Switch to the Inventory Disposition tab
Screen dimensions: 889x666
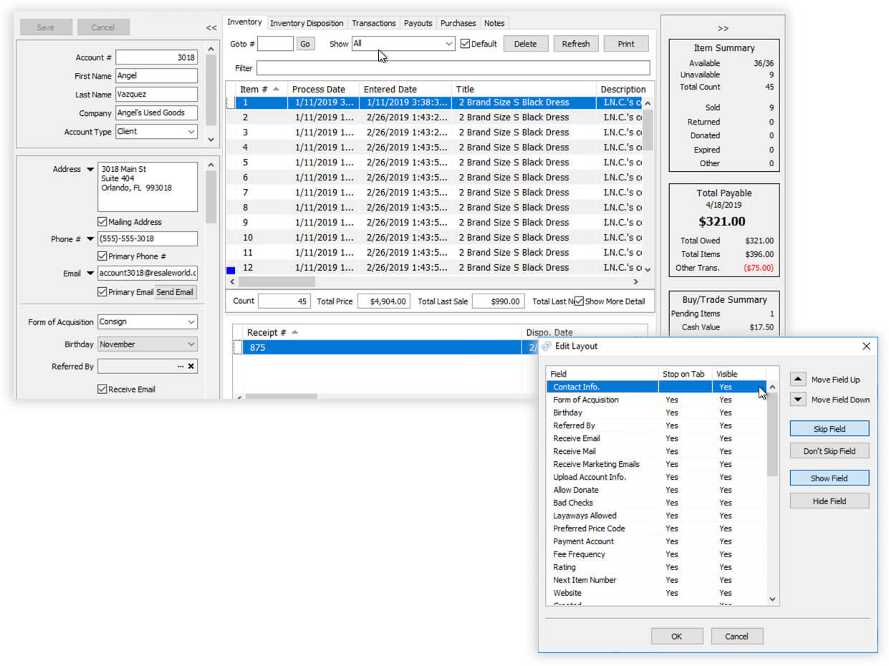click(x=307, y=24)
